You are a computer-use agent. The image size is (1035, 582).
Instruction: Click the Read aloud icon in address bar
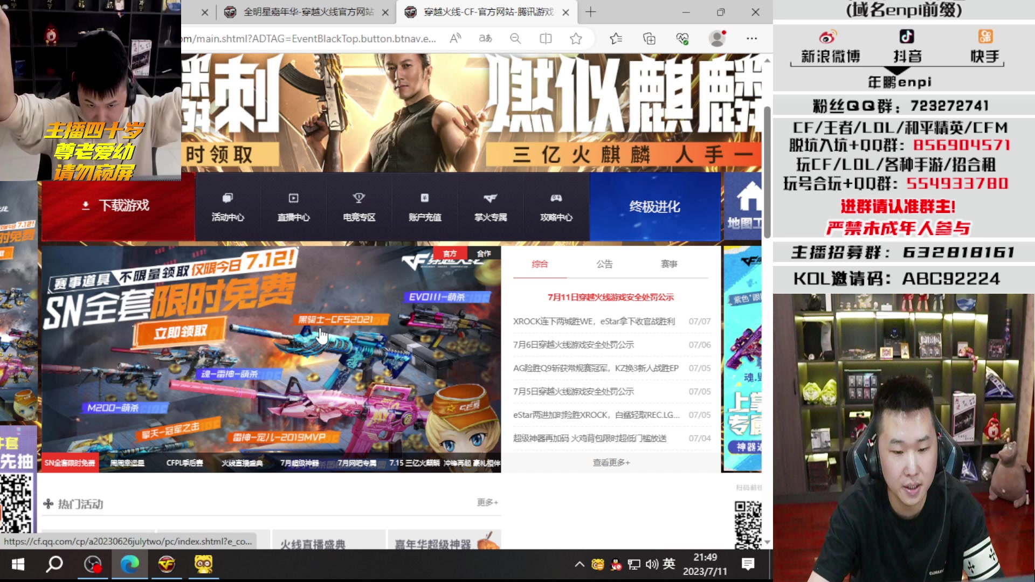click(456, 38)
